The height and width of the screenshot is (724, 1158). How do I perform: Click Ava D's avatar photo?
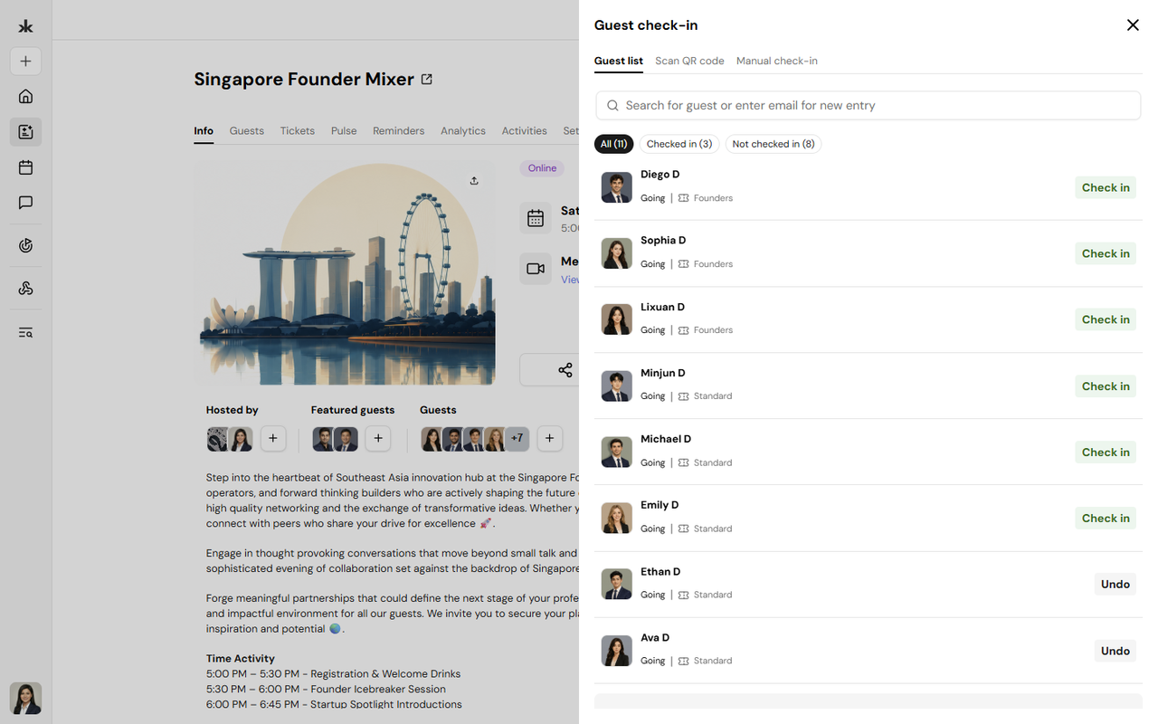click(x=617, y=651)
